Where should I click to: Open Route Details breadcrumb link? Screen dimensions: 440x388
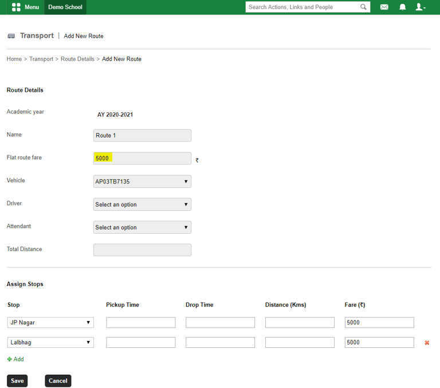[77, 59]
